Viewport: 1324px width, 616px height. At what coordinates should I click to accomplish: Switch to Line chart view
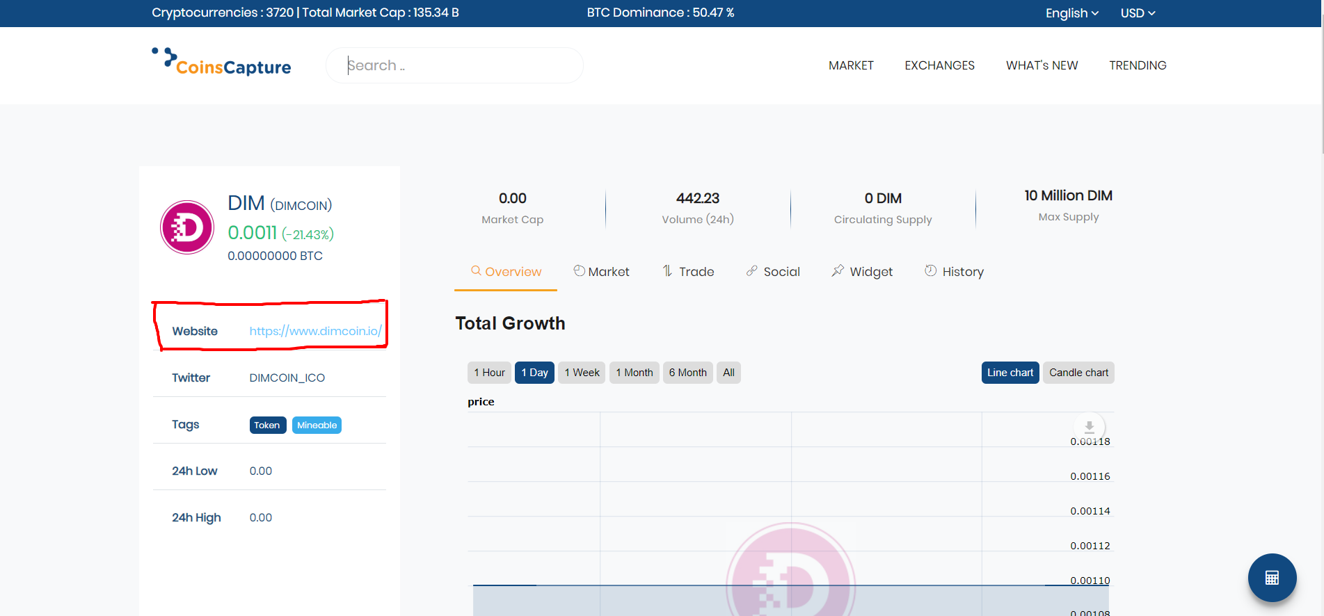[x=1010, y=373]
